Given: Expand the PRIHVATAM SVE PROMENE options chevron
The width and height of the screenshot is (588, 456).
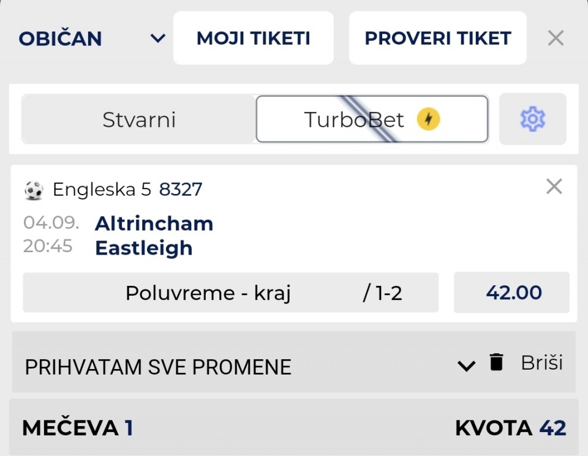Looking at the screenshot, I should click(467, 365).
